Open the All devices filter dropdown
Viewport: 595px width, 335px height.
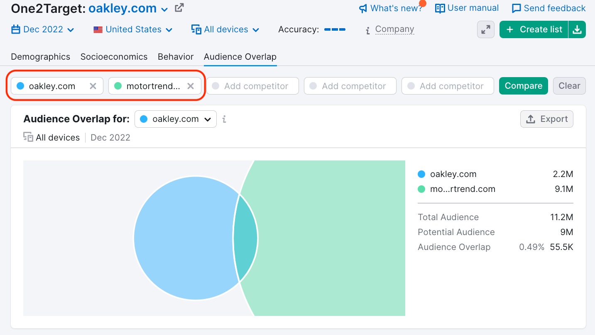225,29
